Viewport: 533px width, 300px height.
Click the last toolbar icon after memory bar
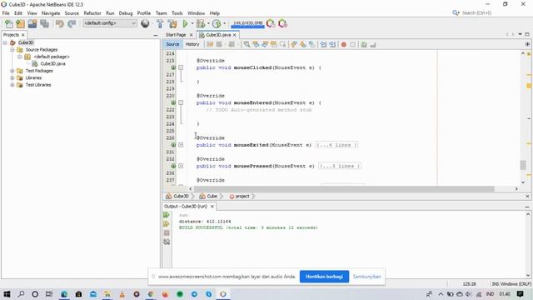pyautogui.click(x=282, y=23)
